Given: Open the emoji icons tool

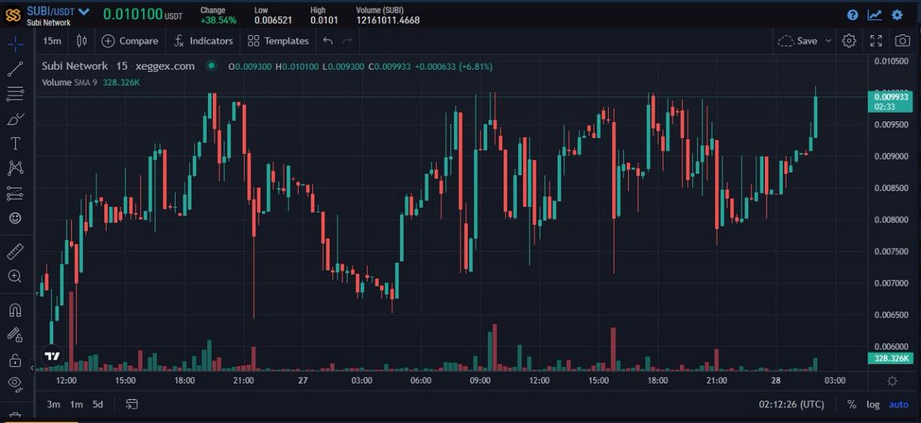Looking at the screenshot, I should click(15, 218).
